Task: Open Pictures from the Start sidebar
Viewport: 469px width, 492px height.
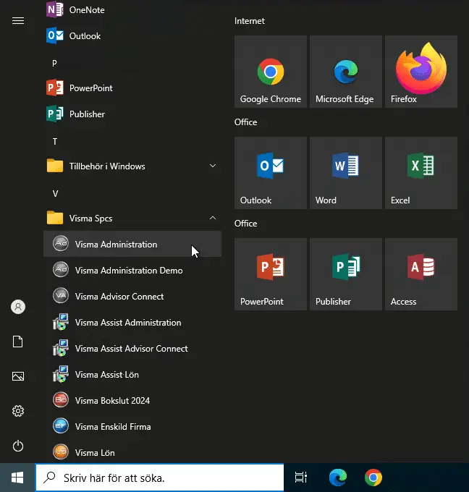Action: 18,376
